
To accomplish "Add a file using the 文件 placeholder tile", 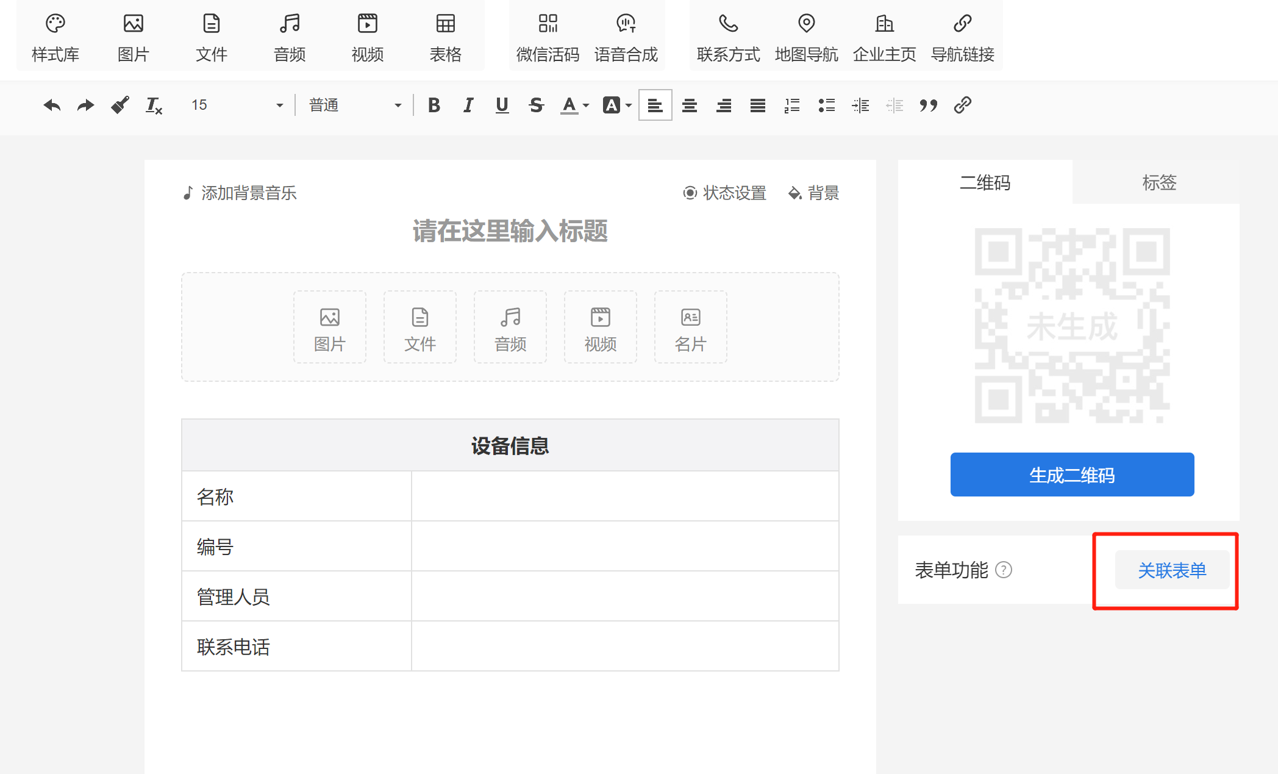I will click(420, 328).
